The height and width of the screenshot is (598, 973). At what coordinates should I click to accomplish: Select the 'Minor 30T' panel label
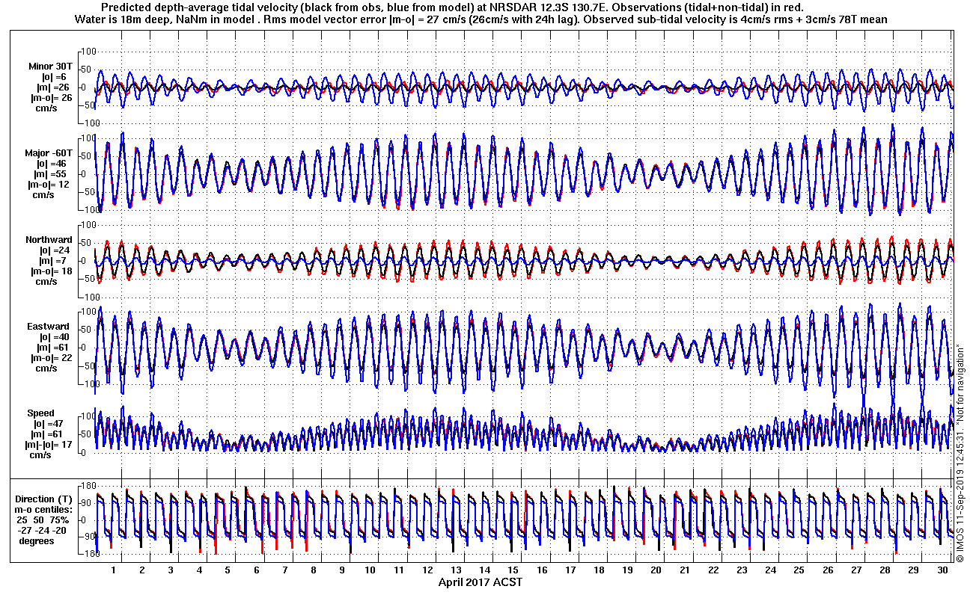pyautogui.click(x=49, y=67)
